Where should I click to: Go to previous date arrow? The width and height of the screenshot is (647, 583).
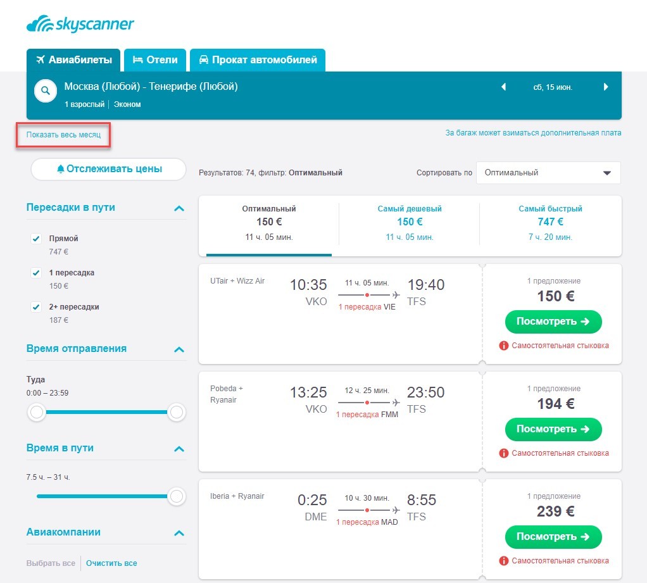504,87
